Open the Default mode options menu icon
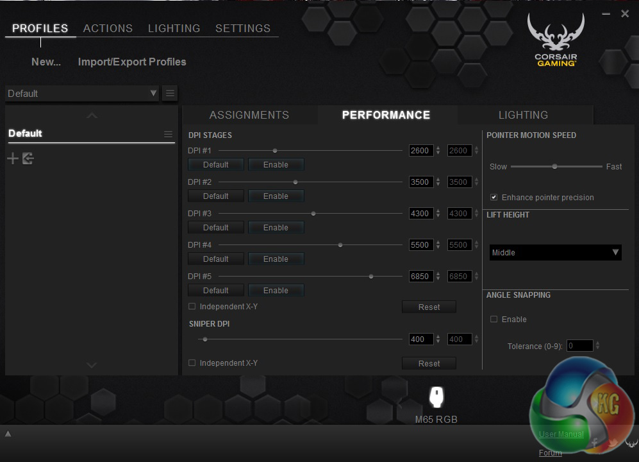 [x=168, y=134]
